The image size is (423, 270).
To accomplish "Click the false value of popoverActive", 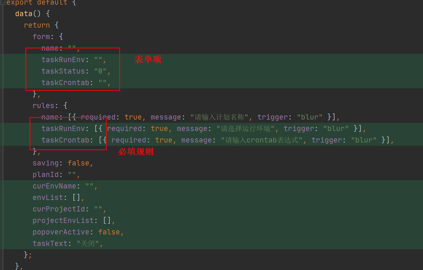I will pos(109,232).
